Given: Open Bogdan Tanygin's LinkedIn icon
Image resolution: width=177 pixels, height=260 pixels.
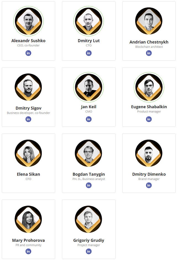Looking at the screenshot, I should pyautogui.click(x=88, y=185).
